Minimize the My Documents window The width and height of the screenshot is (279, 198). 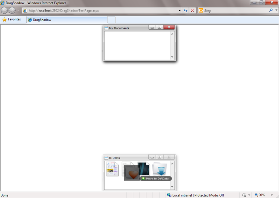(x=152, y=27)
